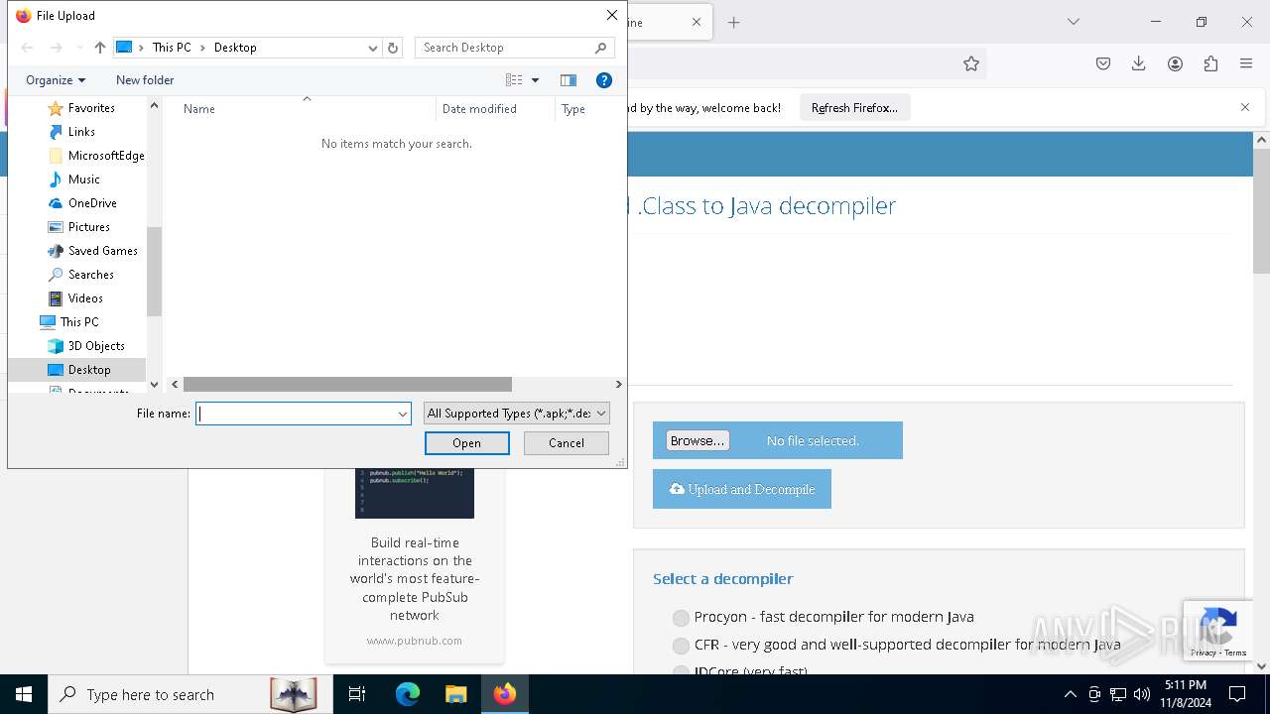Open File Upload help

tap(603, 80)
